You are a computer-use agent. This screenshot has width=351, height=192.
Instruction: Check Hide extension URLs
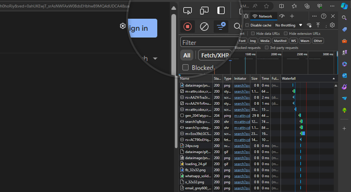[286, 33]
